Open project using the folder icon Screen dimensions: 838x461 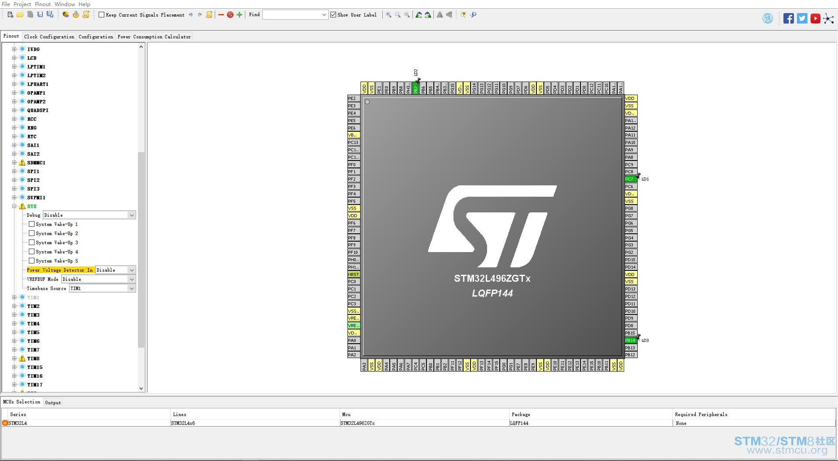20,15
